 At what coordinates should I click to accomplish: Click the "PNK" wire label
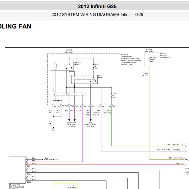[72, 111]
